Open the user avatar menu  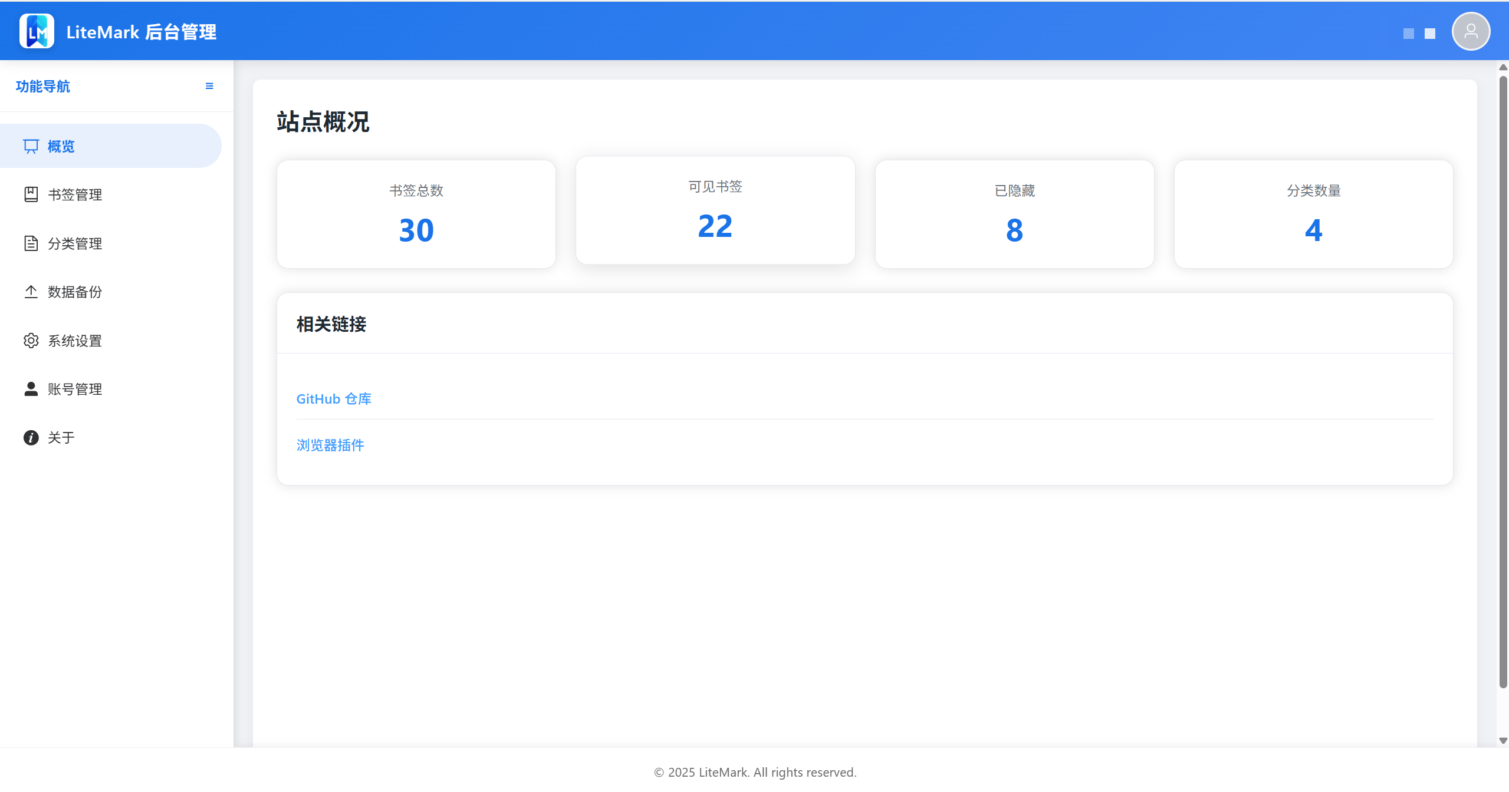coord(1470,31)
